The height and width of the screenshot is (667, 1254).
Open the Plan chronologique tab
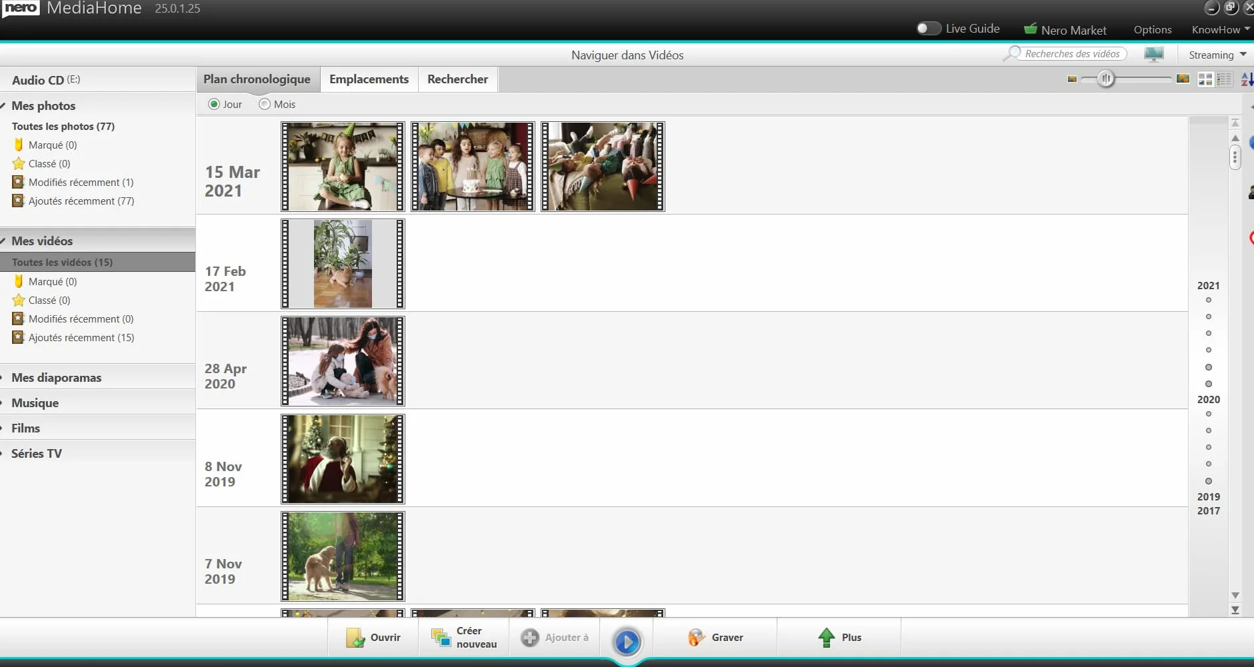point(257,79)
